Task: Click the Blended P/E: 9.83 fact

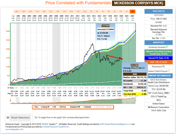Action: click(x=158, y=26)
